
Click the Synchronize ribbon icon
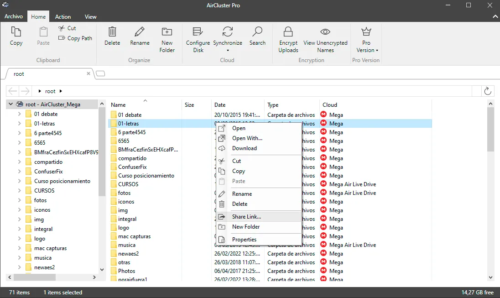pyautogui.click(x=227, y=31)
